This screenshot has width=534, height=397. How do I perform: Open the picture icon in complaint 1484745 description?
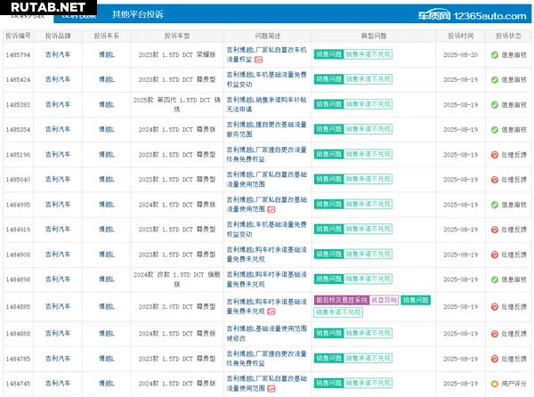click(x=271, y=388)
